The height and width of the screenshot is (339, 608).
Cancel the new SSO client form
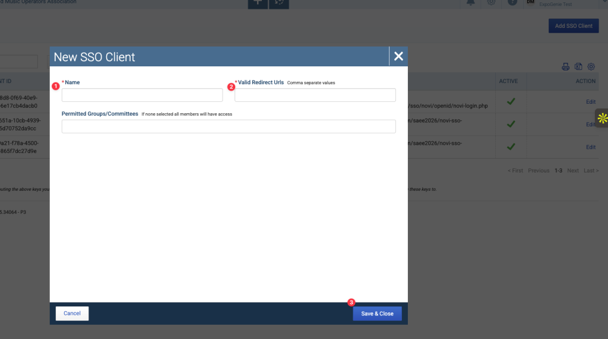[72, 314]
